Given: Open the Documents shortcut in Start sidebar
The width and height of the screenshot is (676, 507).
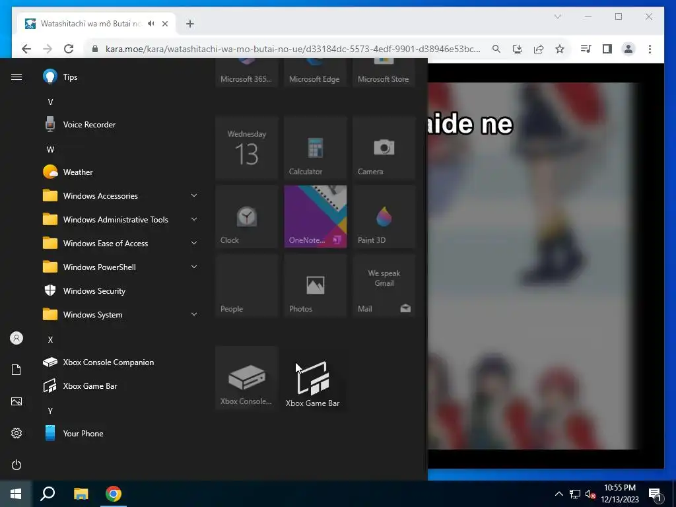Looking at the screenshot, I should coord(17,370).
